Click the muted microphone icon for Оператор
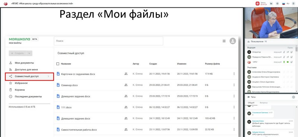This screenshot has height=137, width=298. pyautogui.click(x=284, y=52)
